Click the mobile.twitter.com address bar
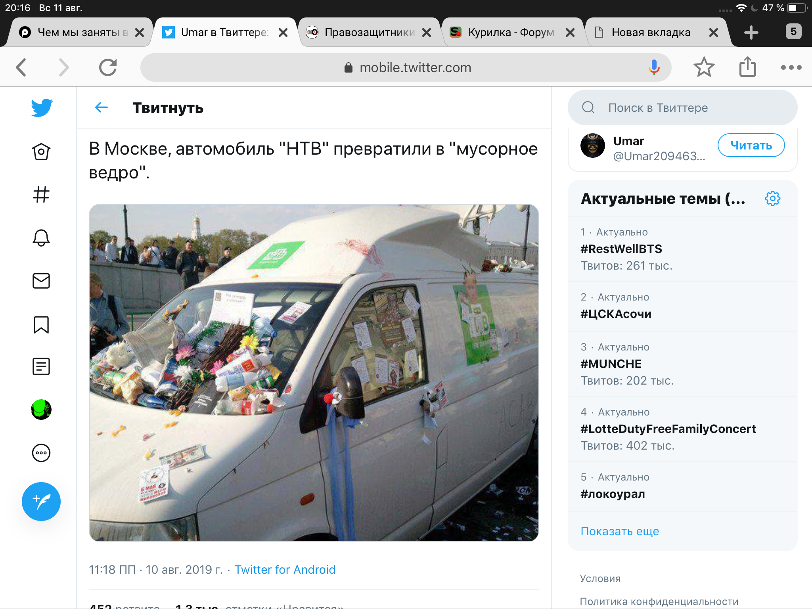 pyautogui.click(x=406, y=67)
